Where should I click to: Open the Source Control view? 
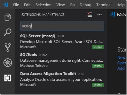point(8,47)
